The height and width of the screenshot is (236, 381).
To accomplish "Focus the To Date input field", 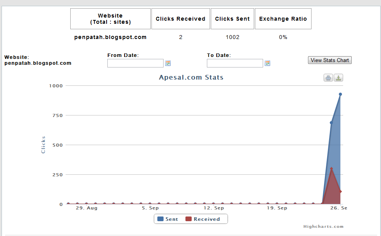I will tap(235, 63).
